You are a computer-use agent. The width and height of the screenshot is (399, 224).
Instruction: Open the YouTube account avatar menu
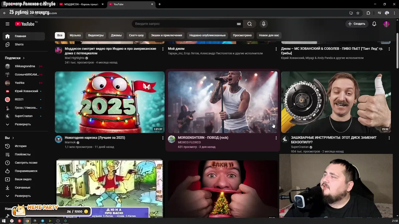(x=386, y=24)
